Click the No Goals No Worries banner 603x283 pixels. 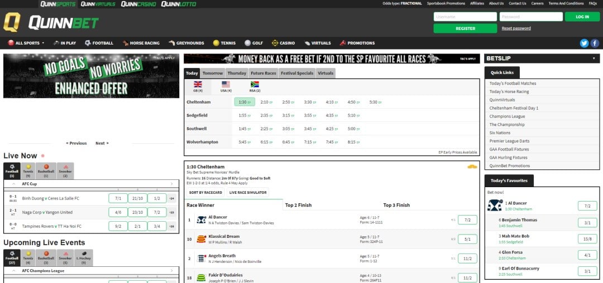[x=91, y=76]
